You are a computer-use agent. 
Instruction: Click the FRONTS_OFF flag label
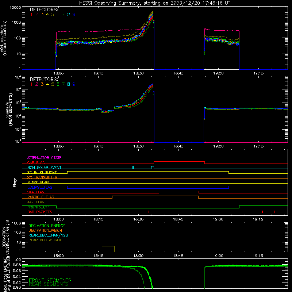[38, 207]
